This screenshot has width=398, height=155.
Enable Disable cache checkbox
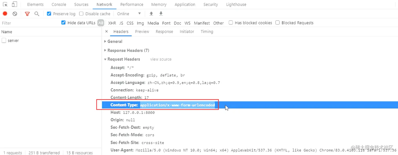[81, 14]
